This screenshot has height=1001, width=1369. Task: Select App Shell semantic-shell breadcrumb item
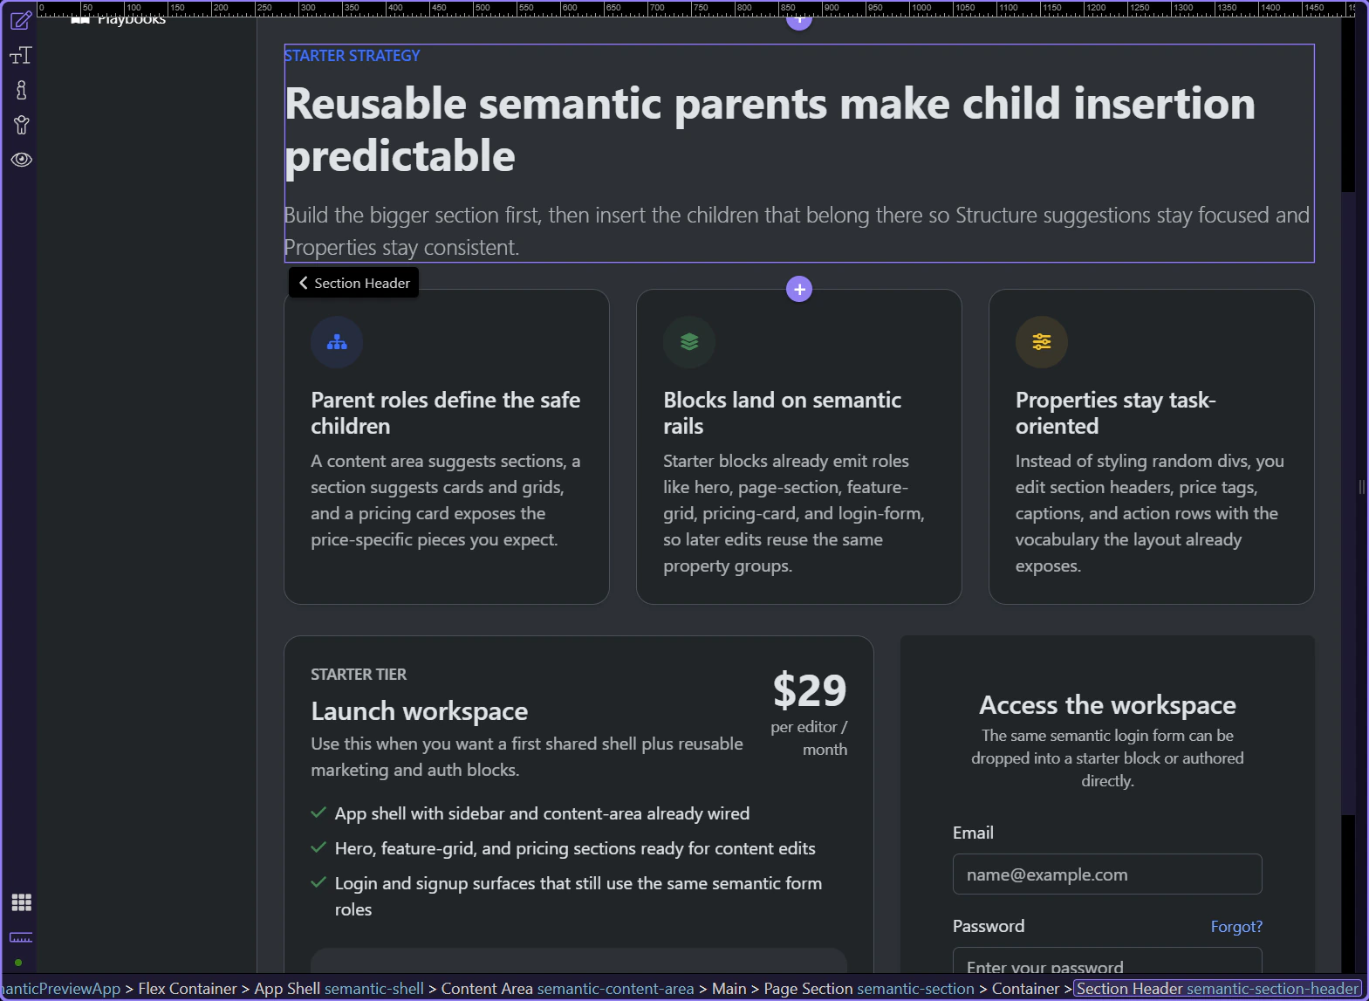pyautogui.click(x=339, y=989)
